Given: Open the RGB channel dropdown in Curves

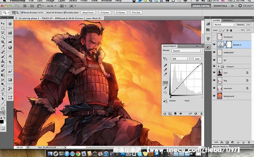Looking at the screenshot, I should [x=180, y=59].
